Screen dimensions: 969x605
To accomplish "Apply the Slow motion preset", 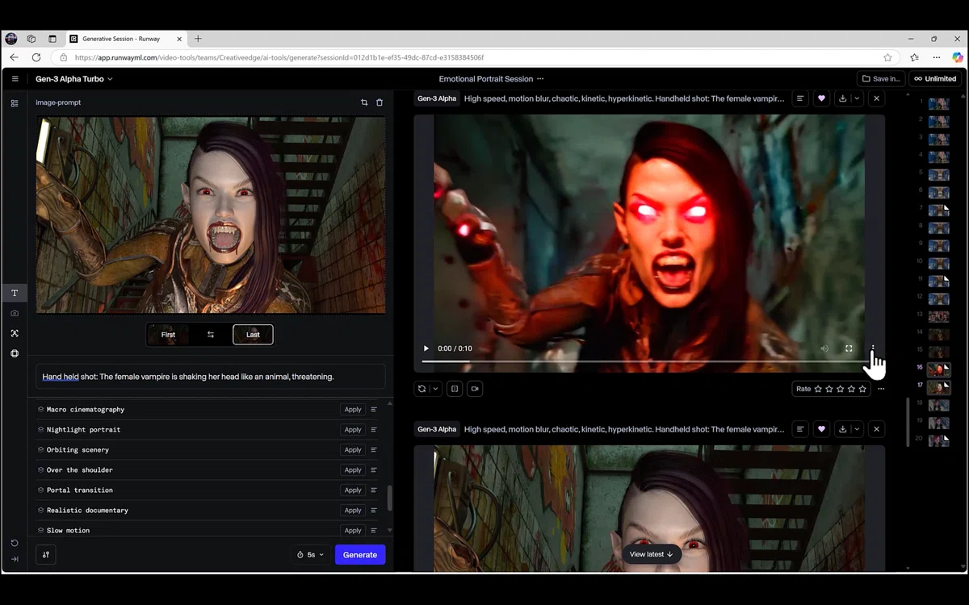I will click(x=353, y=531).
